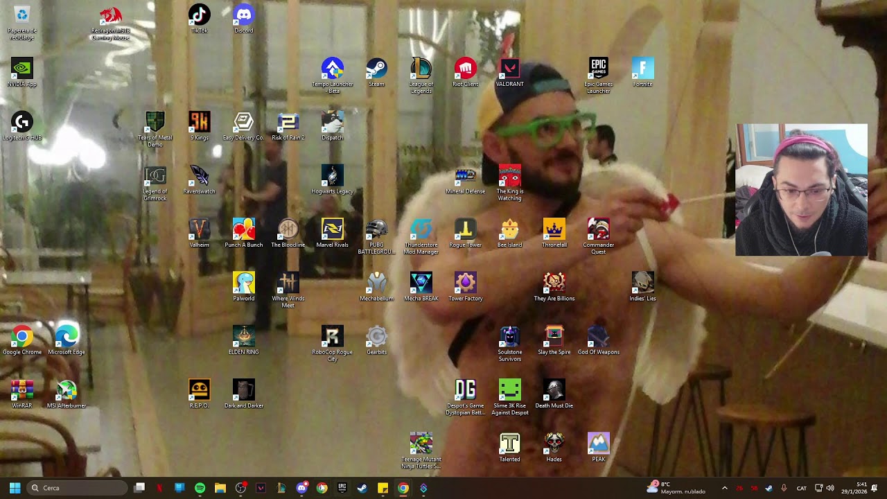887x499 pixels.
Task: Select the Mechabellum icon
Action: (x=377, y=286)
